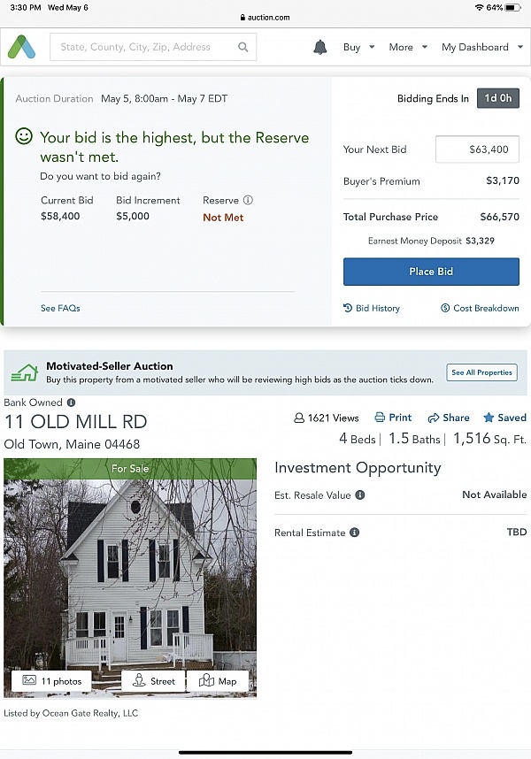Viewport: 531px width, 759px height.
Task: Click the See All Properties button
Action: [481, 372]
